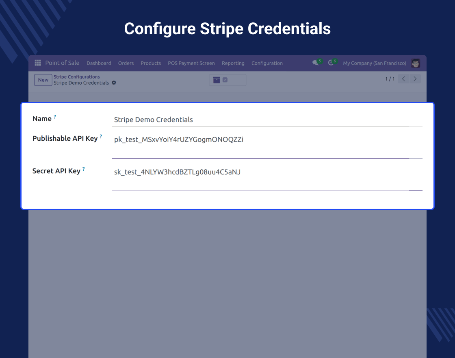455x358 pixels.
Task: Go to previous record arrow
Action: click(403, 79)
